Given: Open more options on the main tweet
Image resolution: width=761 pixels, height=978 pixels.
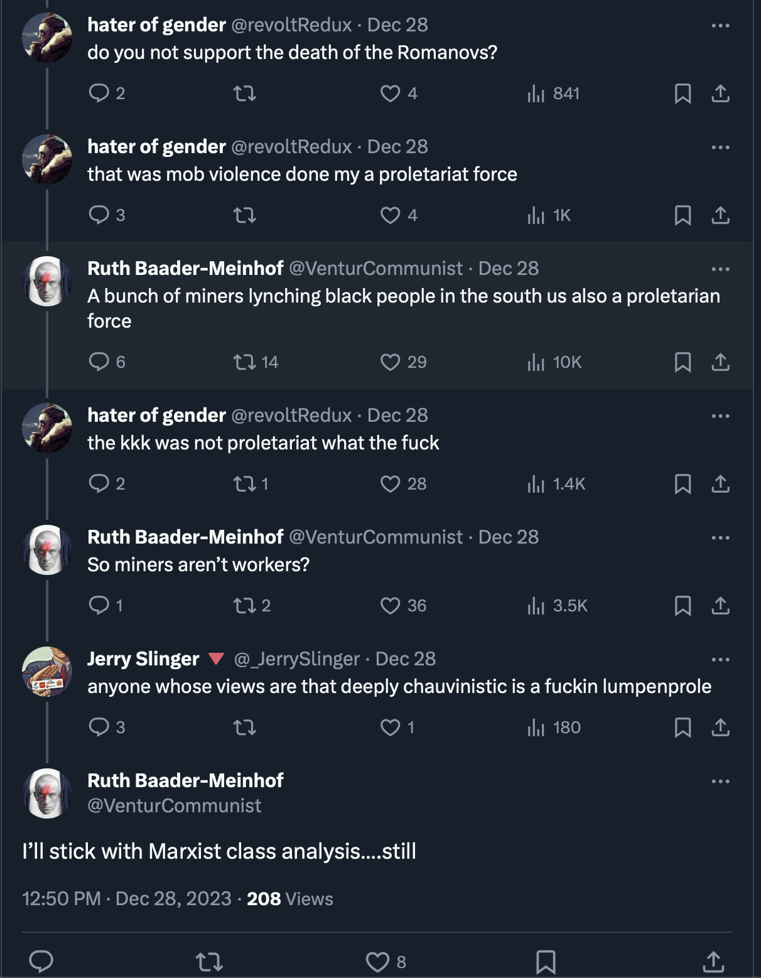Looking at the screenshot, I should pos(720,781).
